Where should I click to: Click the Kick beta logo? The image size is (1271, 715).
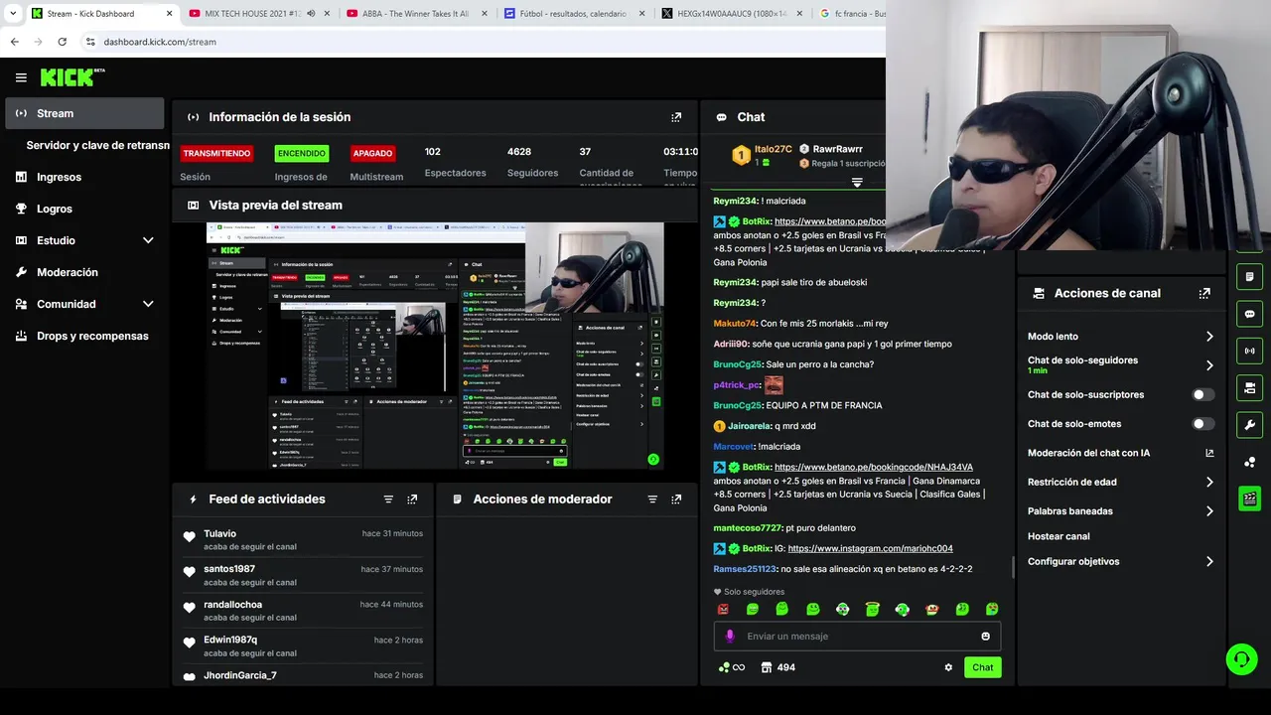tap(71, 77)
